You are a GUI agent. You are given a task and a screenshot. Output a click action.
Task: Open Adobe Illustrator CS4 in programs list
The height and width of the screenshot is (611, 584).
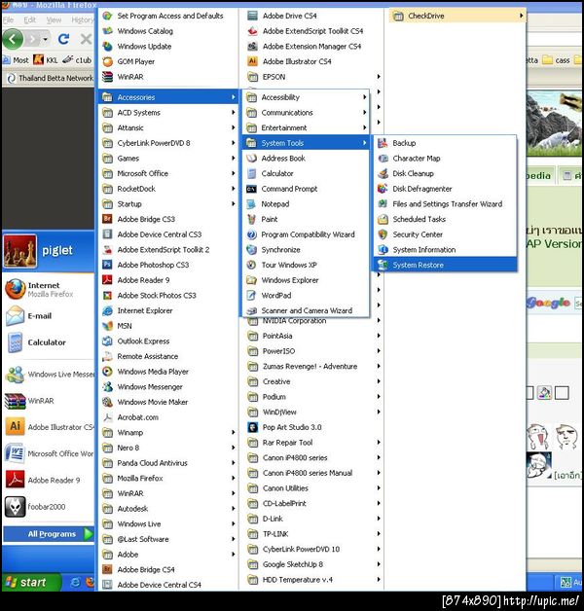coord(289,61)
